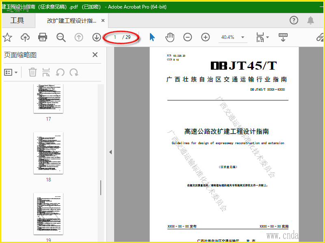The width and height of the screenshot is (325, 243).
Task: Click the star bookmark icon
Action: (x=7, y=37)
